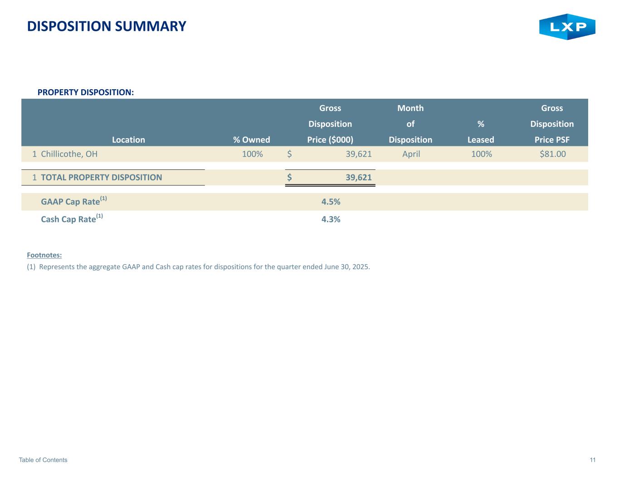Image resolution: width=619 pixels, height=478 pixels.
Task: Click the % Leased column header
Action: tap(481, 132)
